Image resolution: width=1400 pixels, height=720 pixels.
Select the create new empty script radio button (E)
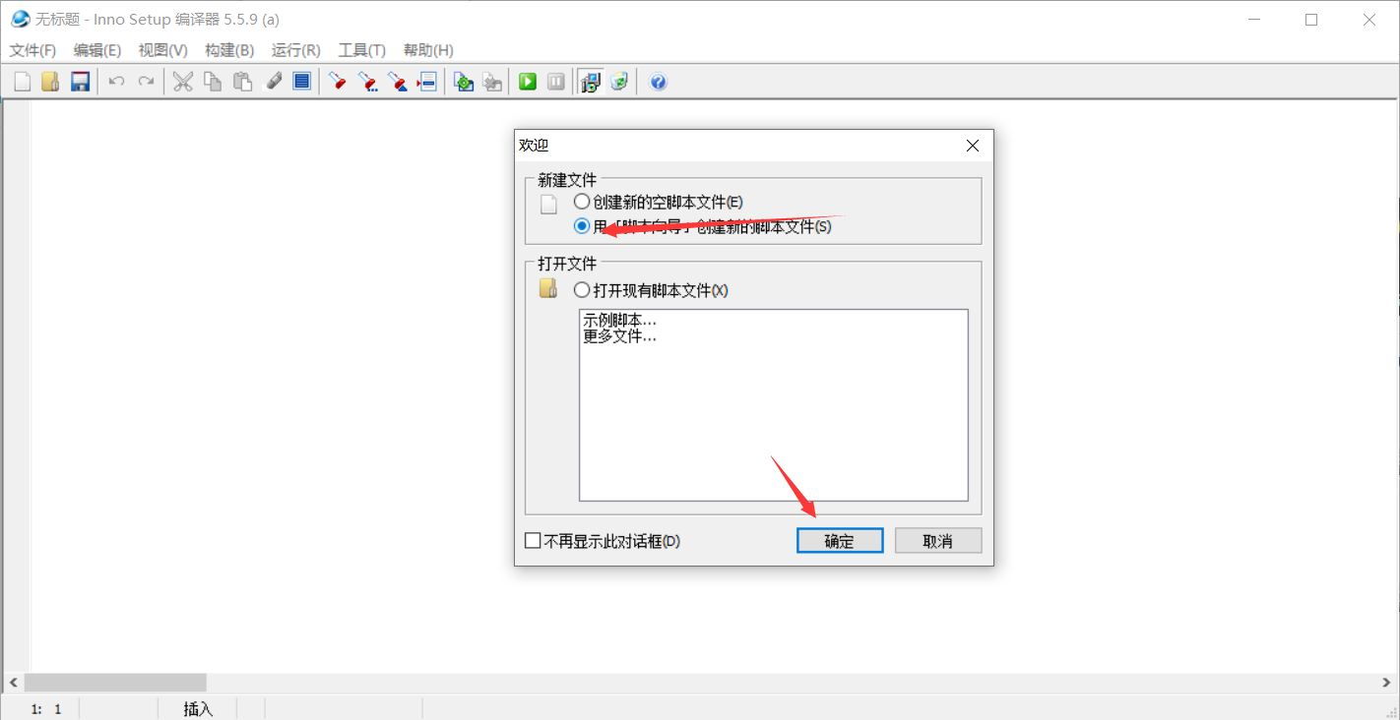coord(582,202)
